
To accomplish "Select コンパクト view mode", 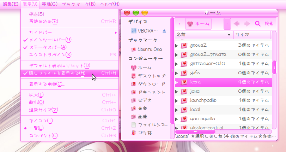I will (x=70, y=135).
